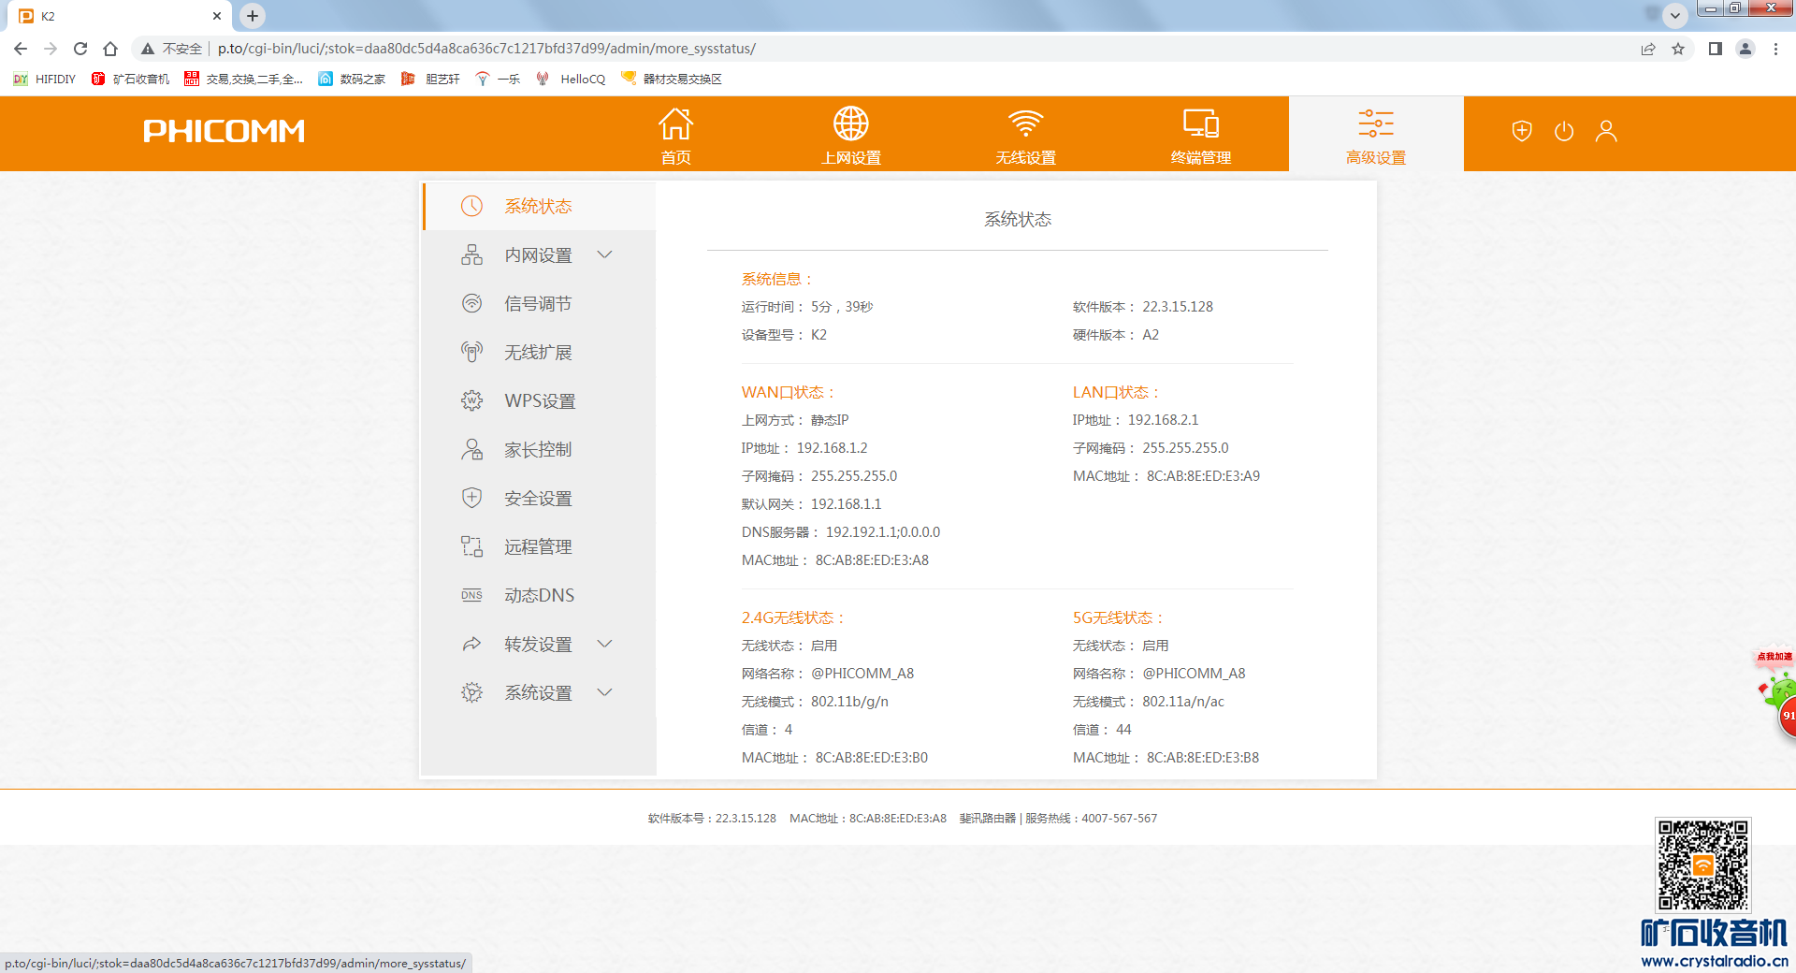The width and height of the screenshot is (1796, 973).
Task: Close the K2 browser tab
Action: [x=217, y=16]
